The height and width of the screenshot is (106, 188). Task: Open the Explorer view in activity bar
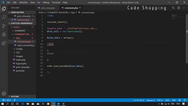[4, 9]
